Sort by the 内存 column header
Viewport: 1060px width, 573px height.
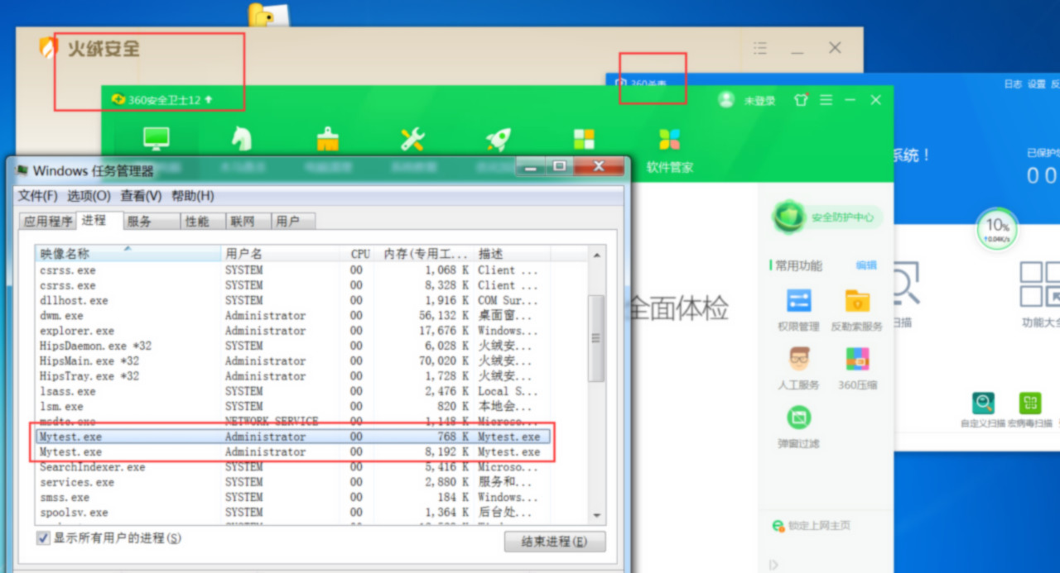[x=424, y=254]
